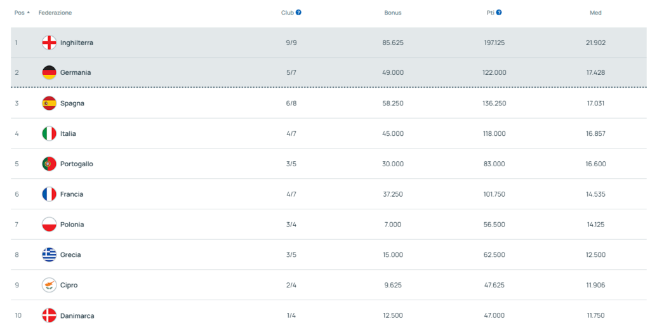This screenshot has height=330, width=650.
Task: Select the Spain flag icon
Action: [50, 103]
